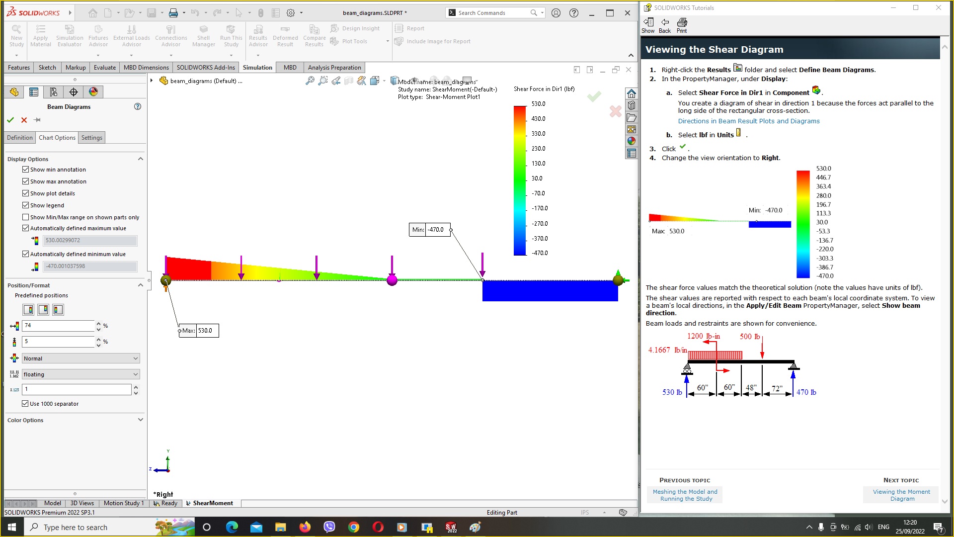
Task: Toggle Automatically defined minimum value
Action: tap(25, 254)
